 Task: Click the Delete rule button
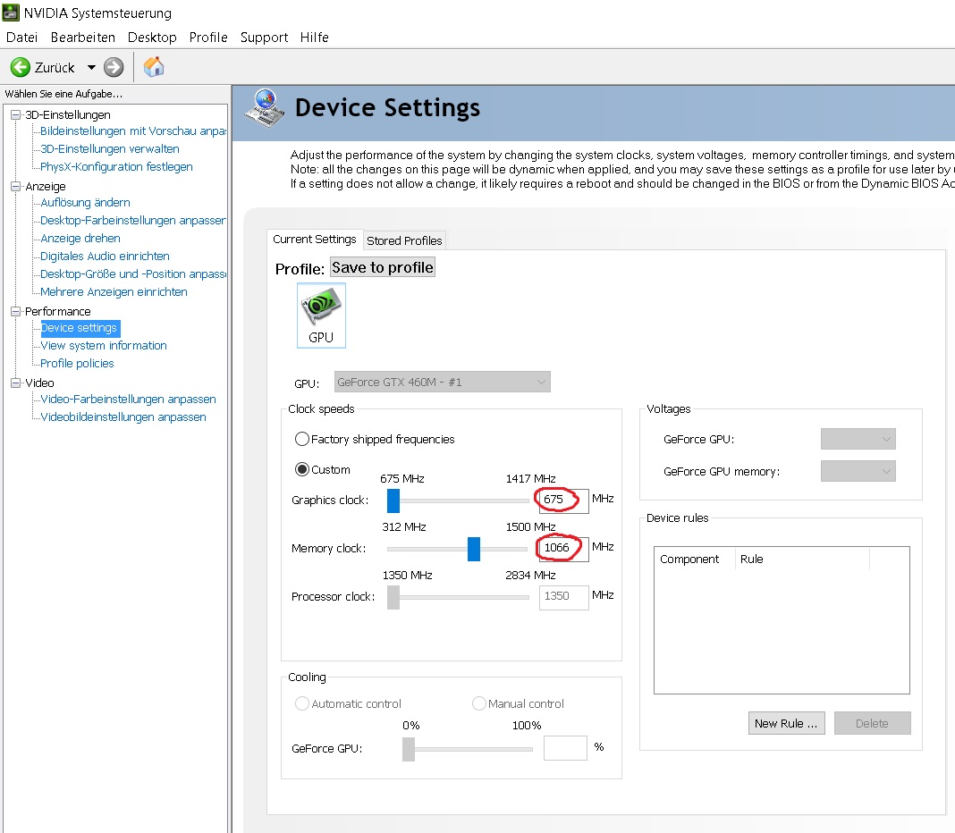click(x=872, y=723)
